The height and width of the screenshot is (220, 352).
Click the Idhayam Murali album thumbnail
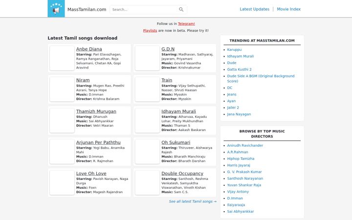point(147,121)
